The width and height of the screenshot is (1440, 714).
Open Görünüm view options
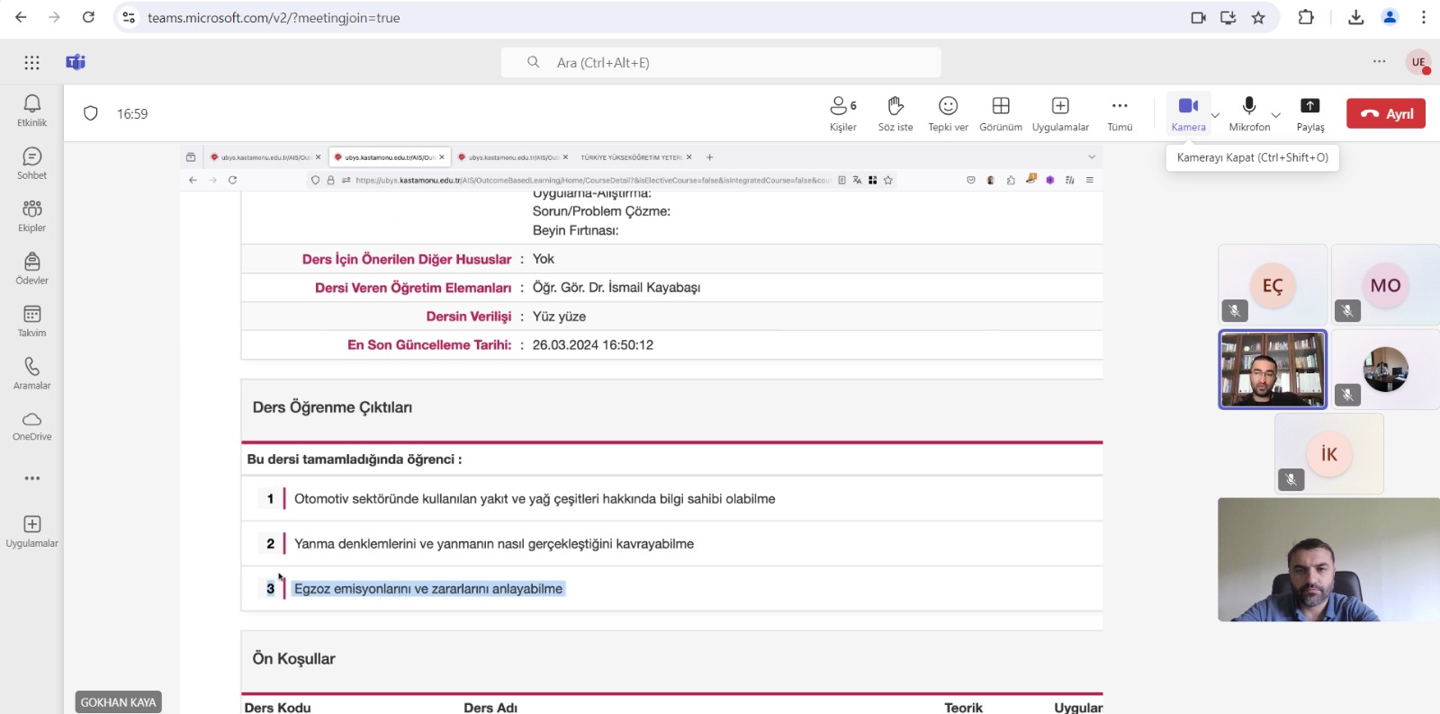[x=1001, y=113]
